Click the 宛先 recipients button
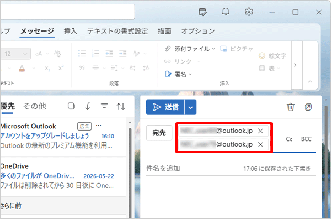This screenshot has width=331, height=219. (x=159, y=133)
